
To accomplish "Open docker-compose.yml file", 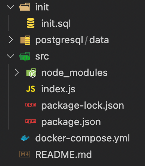I will 83,138.
